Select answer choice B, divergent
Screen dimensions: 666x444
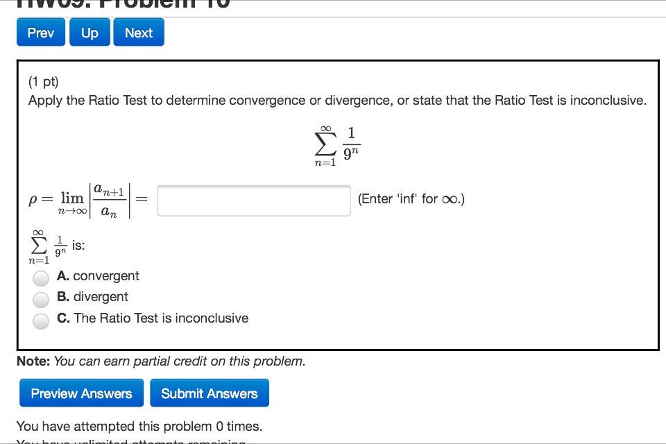41,297
